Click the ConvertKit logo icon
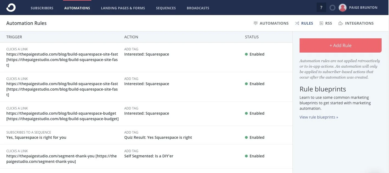 [x=11, y=8]
